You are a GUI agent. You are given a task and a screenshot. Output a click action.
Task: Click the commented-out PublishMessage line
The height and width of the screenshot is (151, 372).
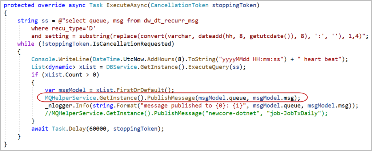point(186,113)
